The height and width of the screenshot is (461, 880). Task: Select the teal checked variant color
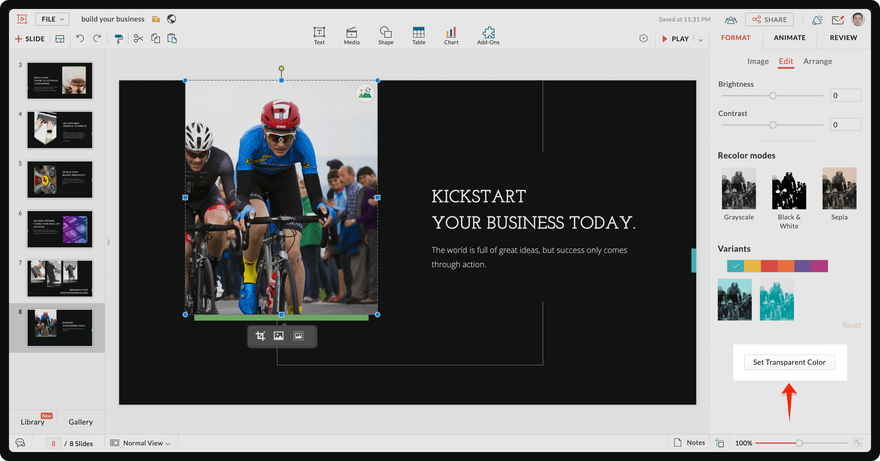click(735, 266)
